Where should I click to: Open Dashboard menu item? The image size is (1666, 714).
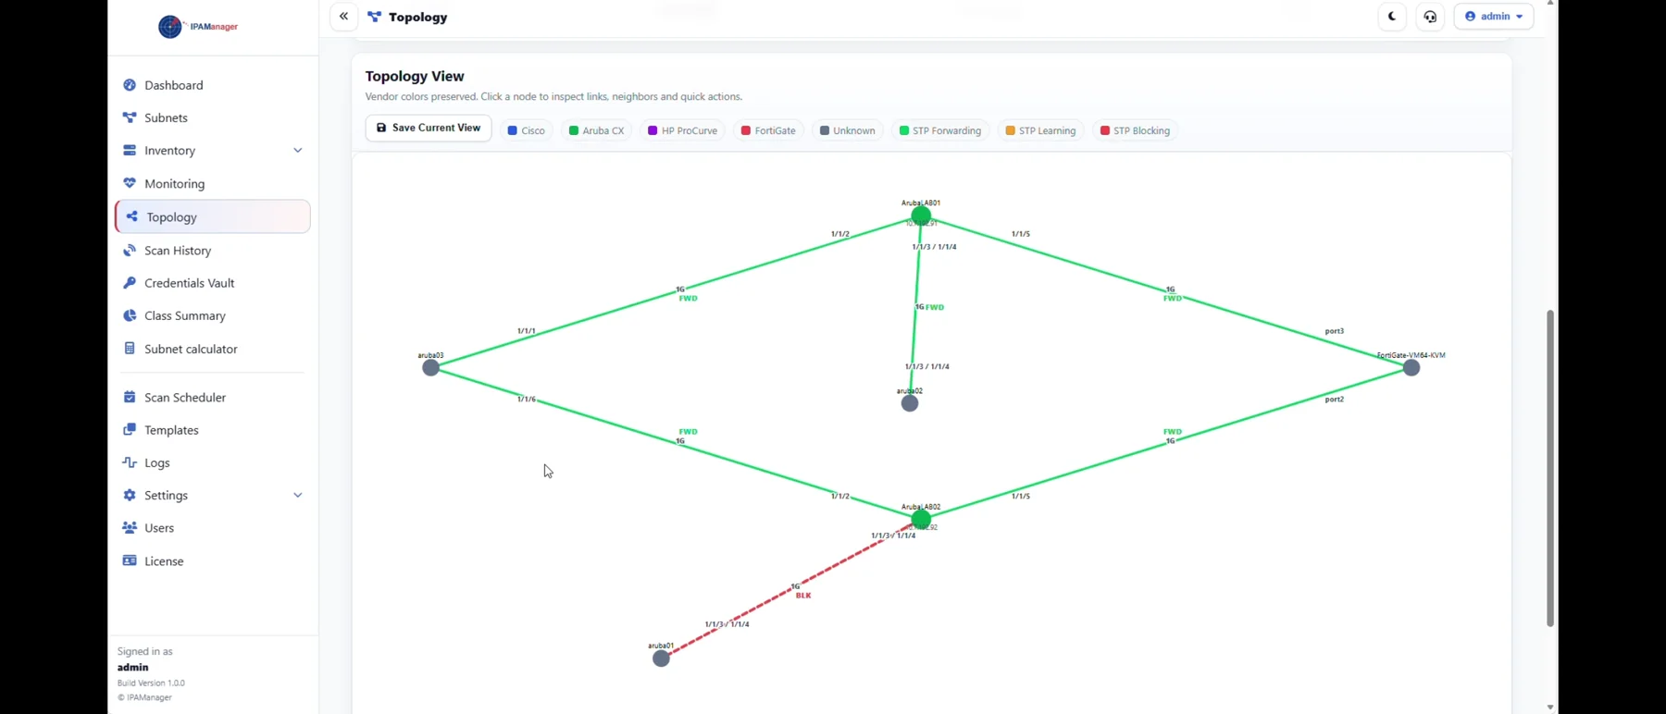point(213,85)
